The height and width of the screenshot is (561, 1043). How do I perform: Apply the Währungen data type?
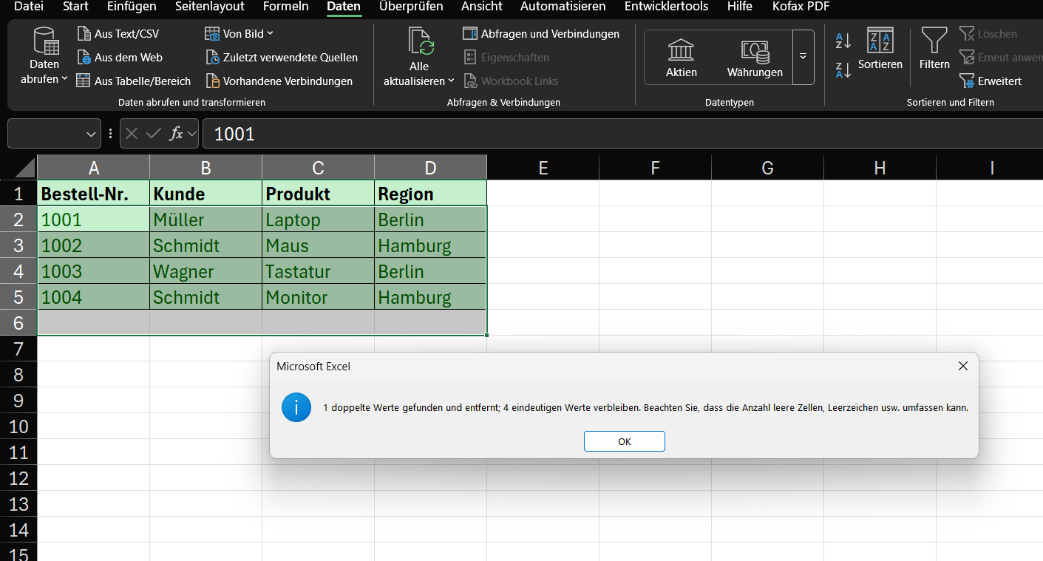tap(754, 57)
